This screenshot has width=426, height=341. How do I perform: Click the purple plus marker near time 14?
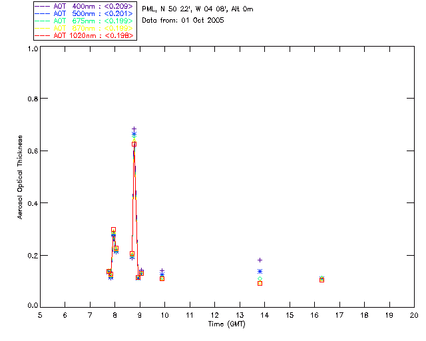260,260
